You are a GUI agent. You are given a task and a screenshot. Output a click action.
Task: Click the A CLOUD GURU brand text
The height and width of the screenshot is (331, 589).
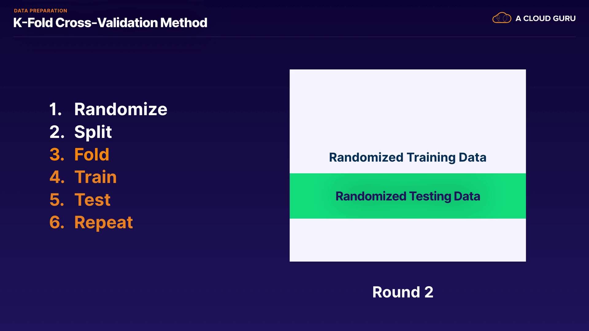coord(545,18)
